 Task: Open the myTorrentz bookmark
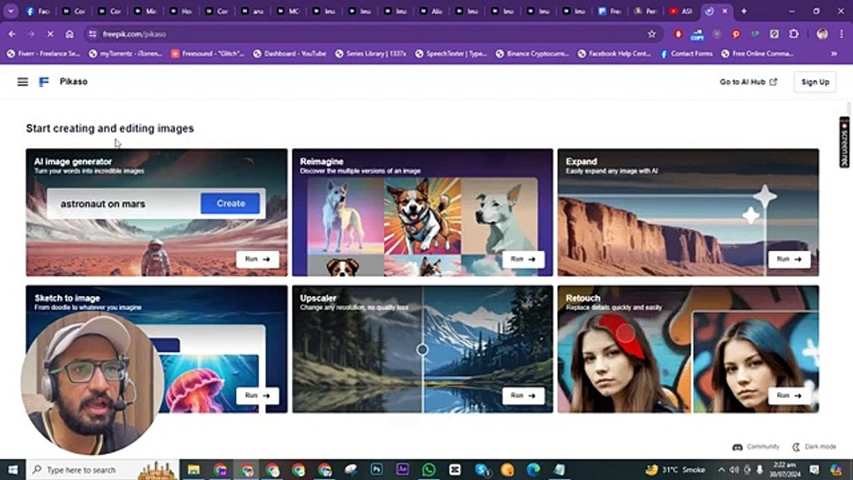point(126,54)
